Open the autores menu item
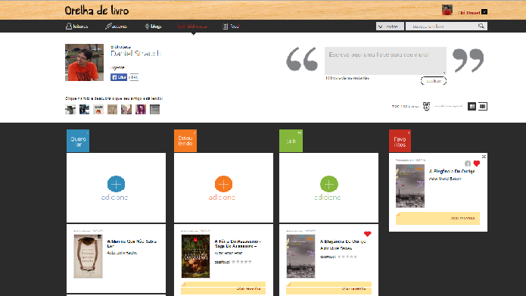 click(116, 26)
